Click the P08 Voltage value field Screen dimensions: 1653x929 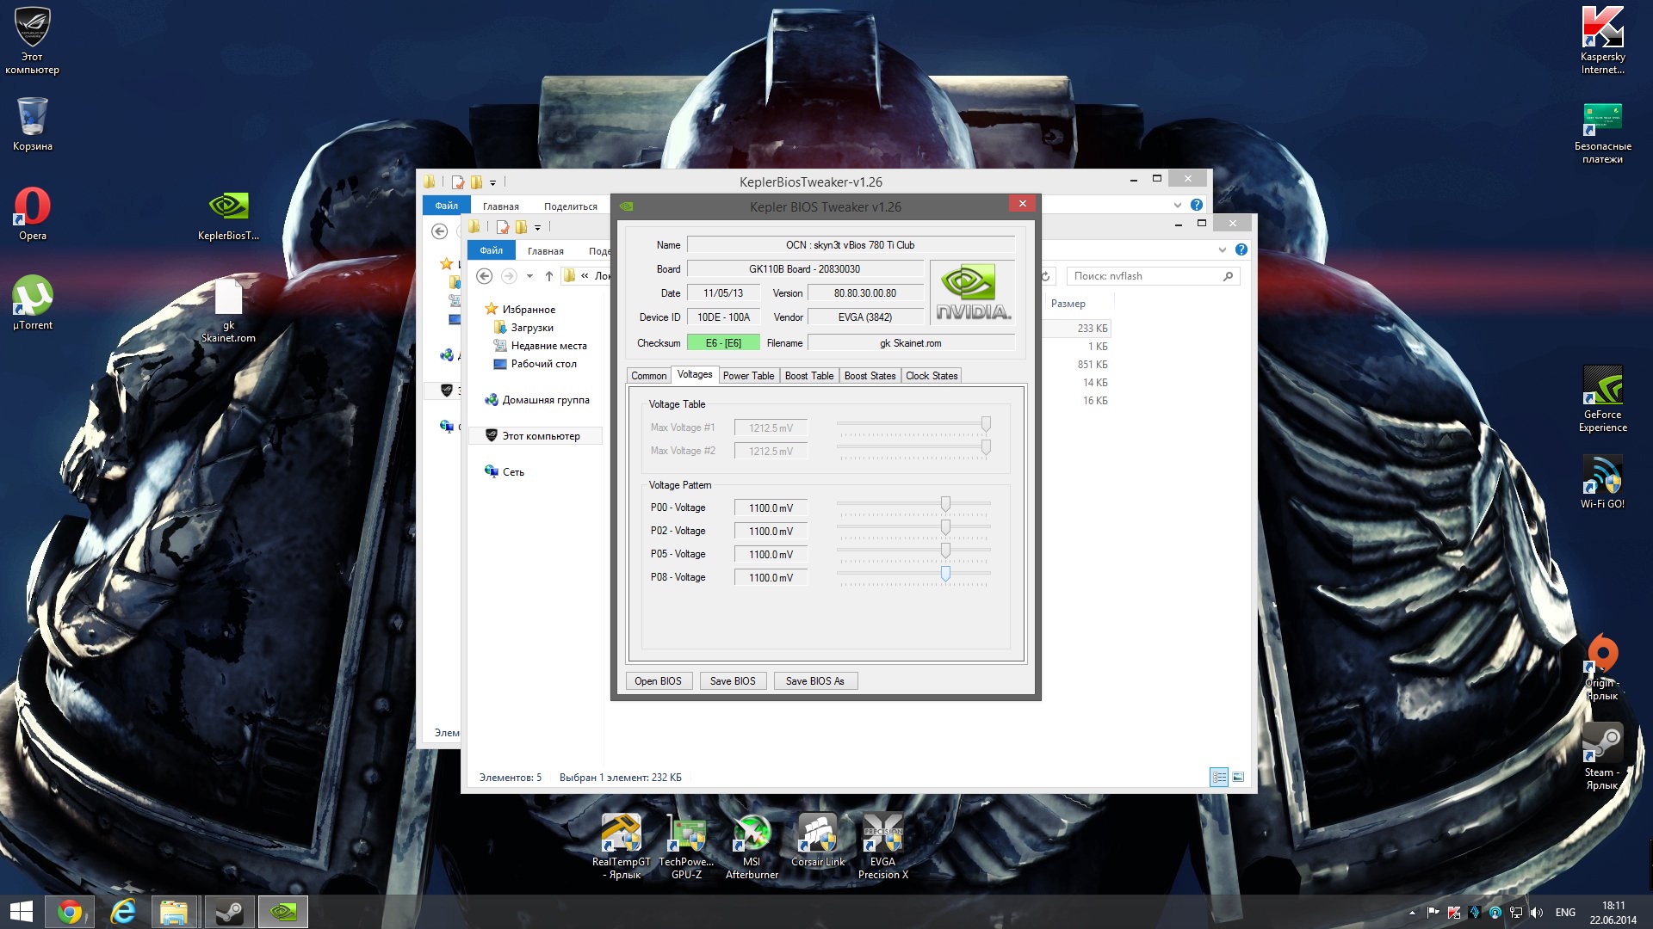[771, 578]
